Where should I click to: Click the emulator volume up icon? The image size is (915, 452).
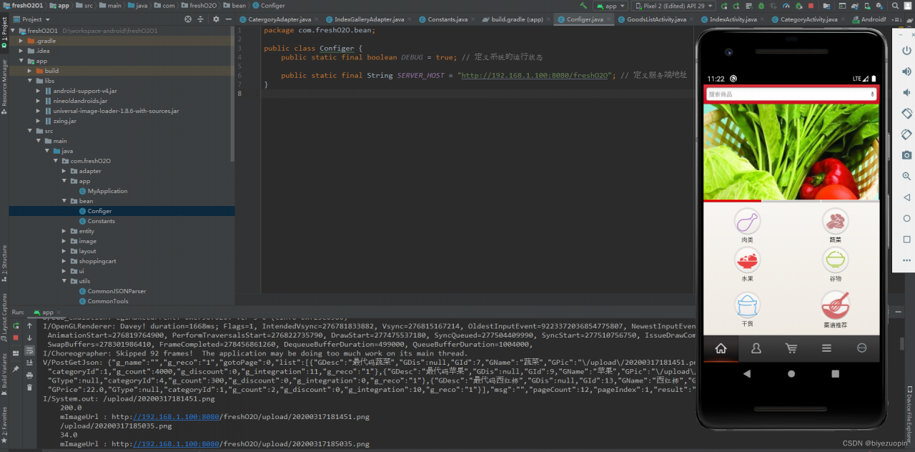tap(906, 72)
